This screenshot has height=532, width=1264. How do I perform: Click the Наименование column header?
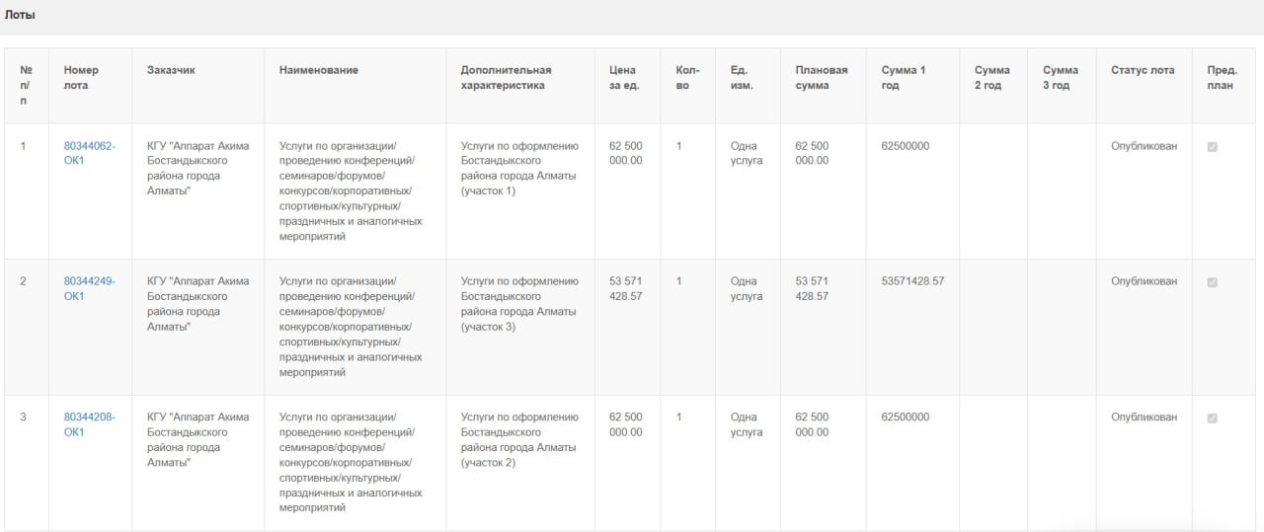[x=318, y=70]
